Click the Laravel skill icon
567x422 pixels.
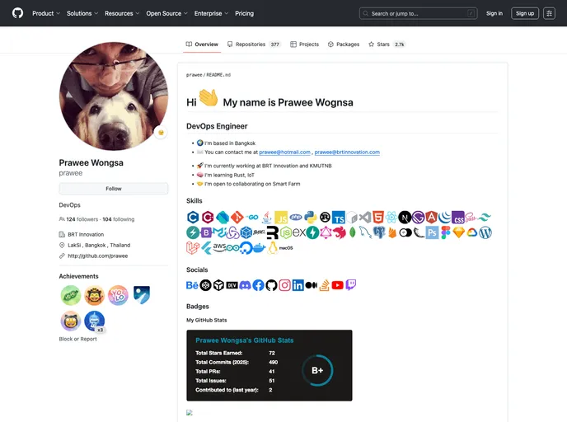(193, 248)
